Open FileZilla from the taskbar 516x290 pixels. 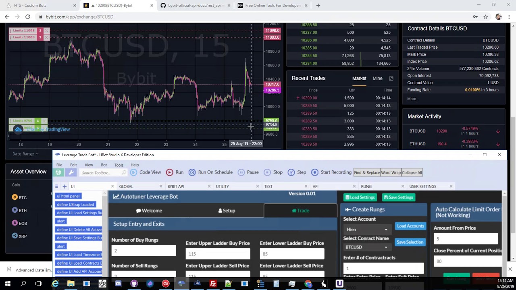pos(213,284)
